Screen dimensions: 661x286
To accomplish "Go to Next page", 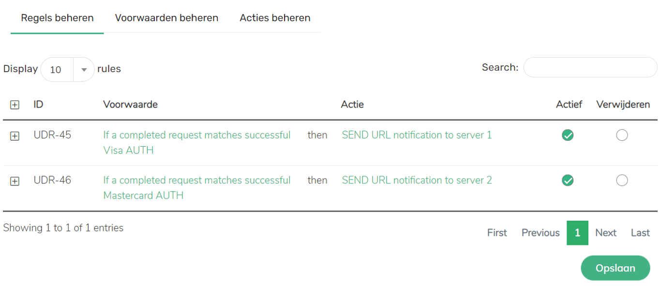I will pyautogui.click(x=605, y=233).
